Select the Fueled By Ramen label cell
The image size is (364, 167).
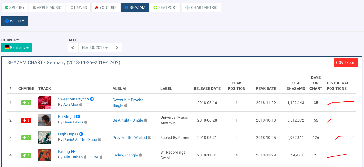(175, 138)
